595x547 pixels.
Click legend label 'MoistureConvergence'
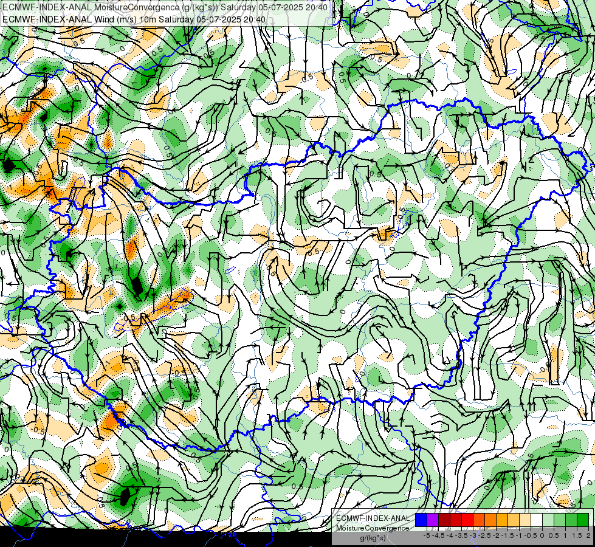click(x=373, y=528)
